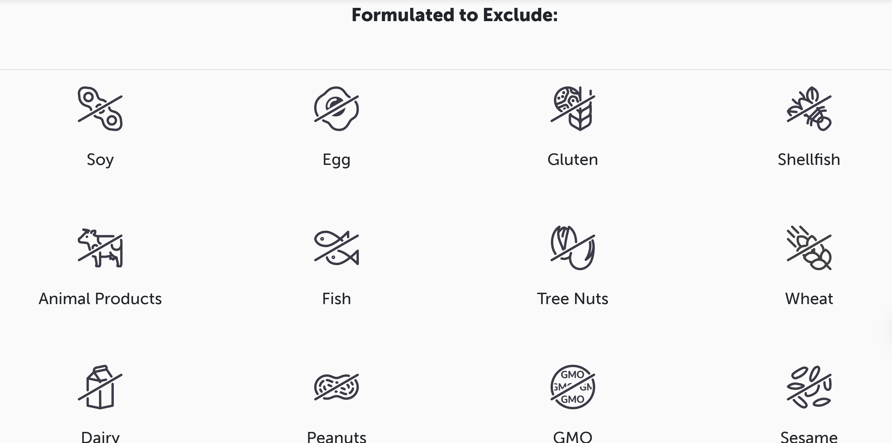Image resolution: width=892 pixels, height=443 pixels.
Task: Click the crossed-out cow icon
Action: 100,248
